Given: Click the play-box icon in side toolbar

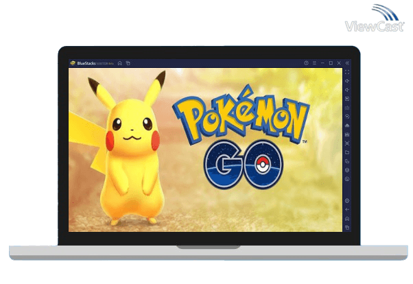Looking at the screenshot, I should coord(347,99).
